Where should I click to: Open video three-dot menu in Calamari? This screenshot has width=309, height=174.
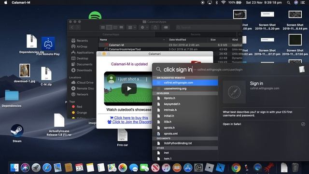[x=146, y=79]
